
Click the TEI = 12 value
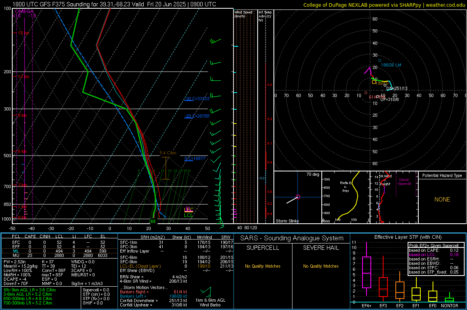(79, 266)
